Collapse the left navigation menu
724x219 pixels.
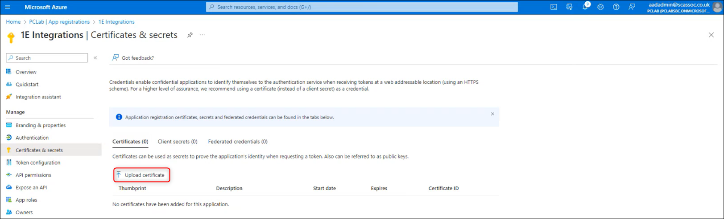click(x=95, y=58)
